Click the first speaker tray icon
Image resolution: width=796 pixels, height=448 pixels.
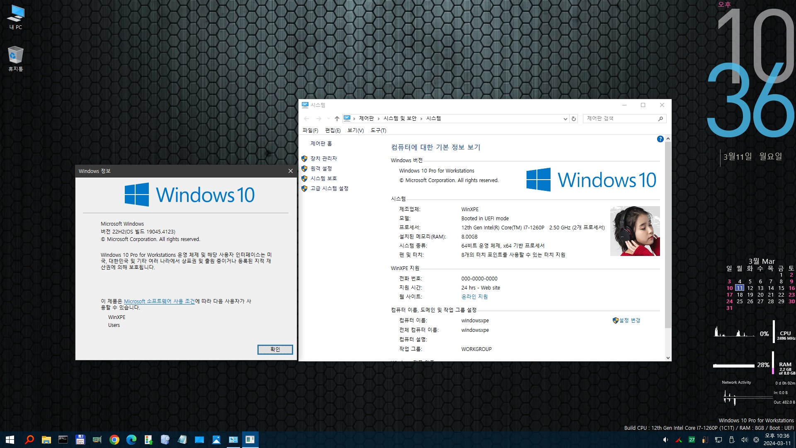[x=665, y=440]
